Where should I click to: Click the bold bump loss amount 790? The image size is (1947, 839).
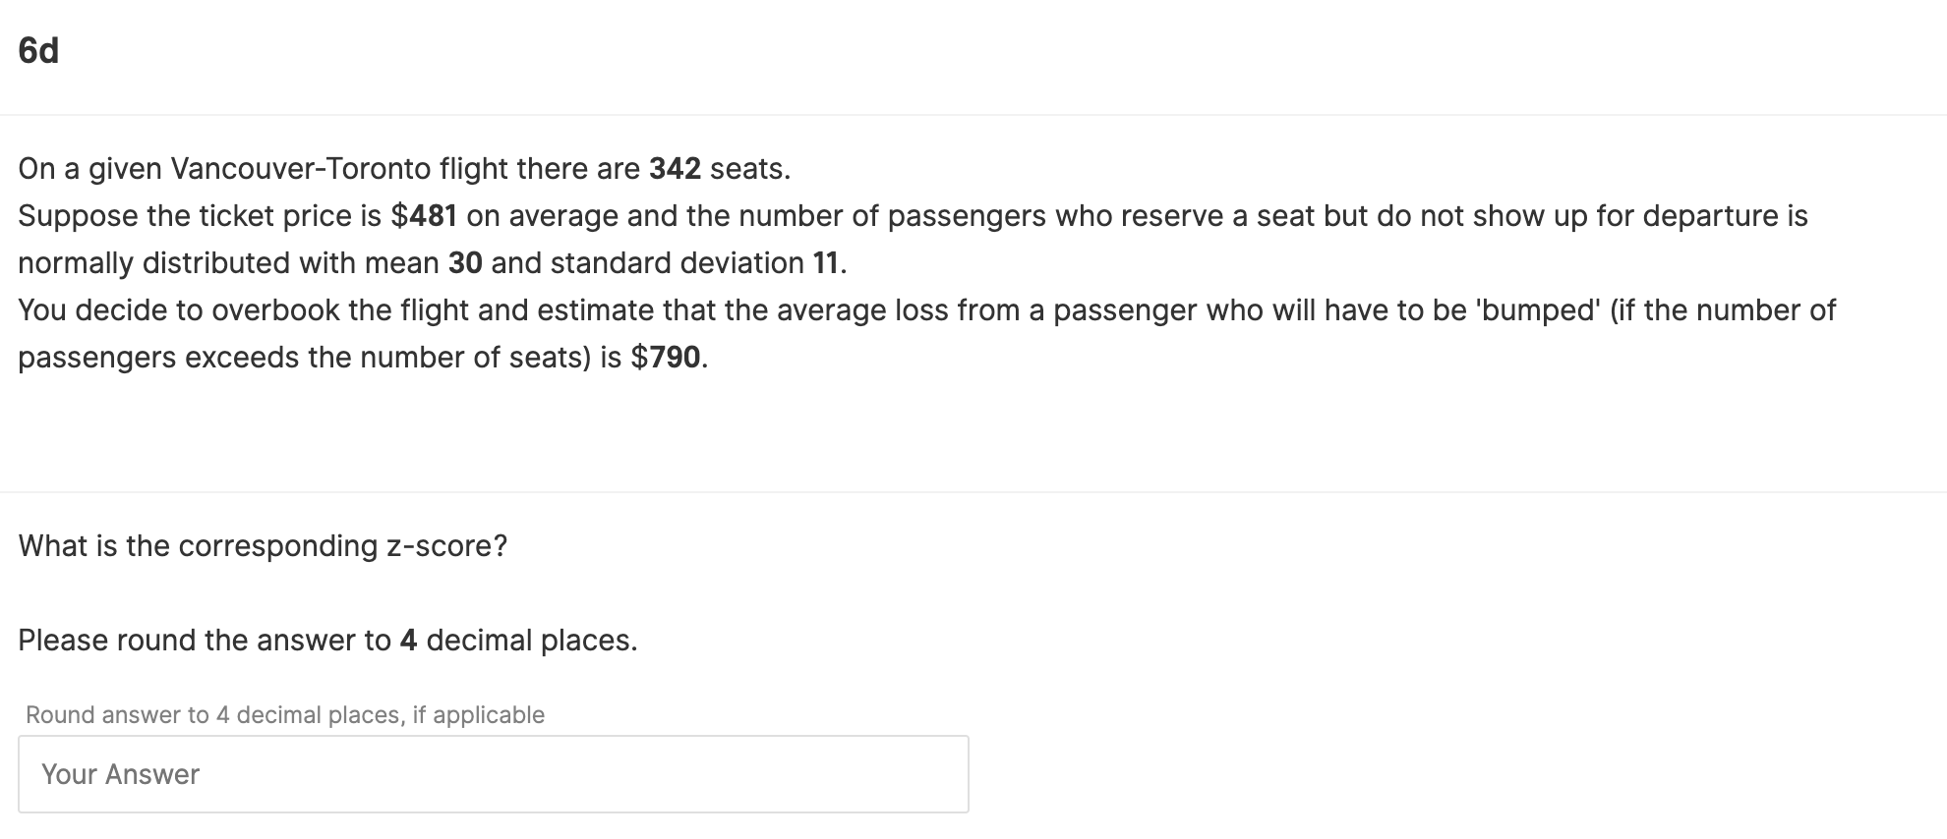coord(675,358)
